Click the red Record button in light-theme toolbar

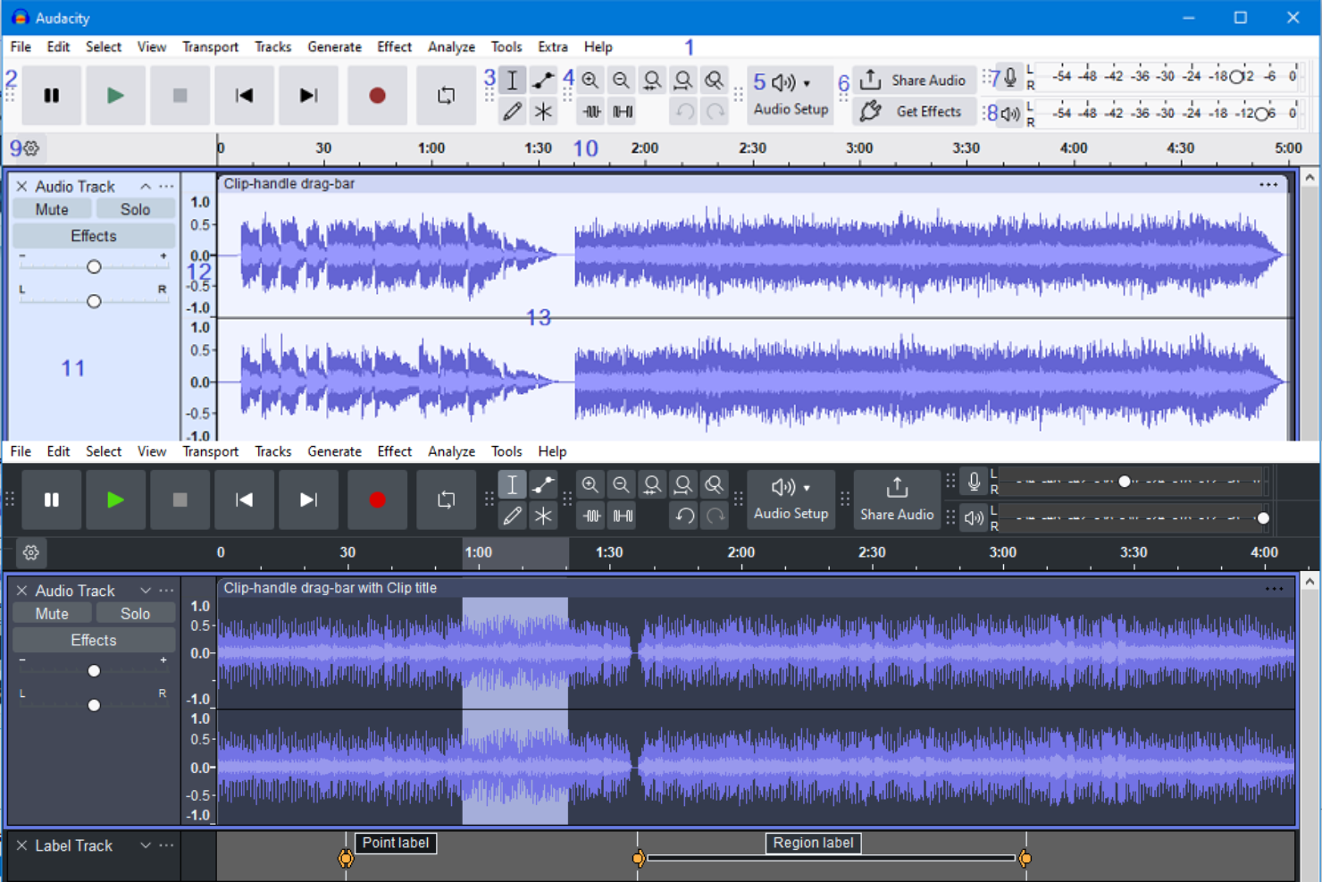[377, 96]
